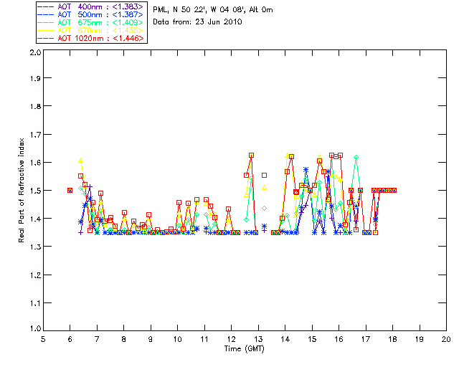
Task: Click the 'Data from: 23 Jun 2010' text
Action: pos(197,22)
